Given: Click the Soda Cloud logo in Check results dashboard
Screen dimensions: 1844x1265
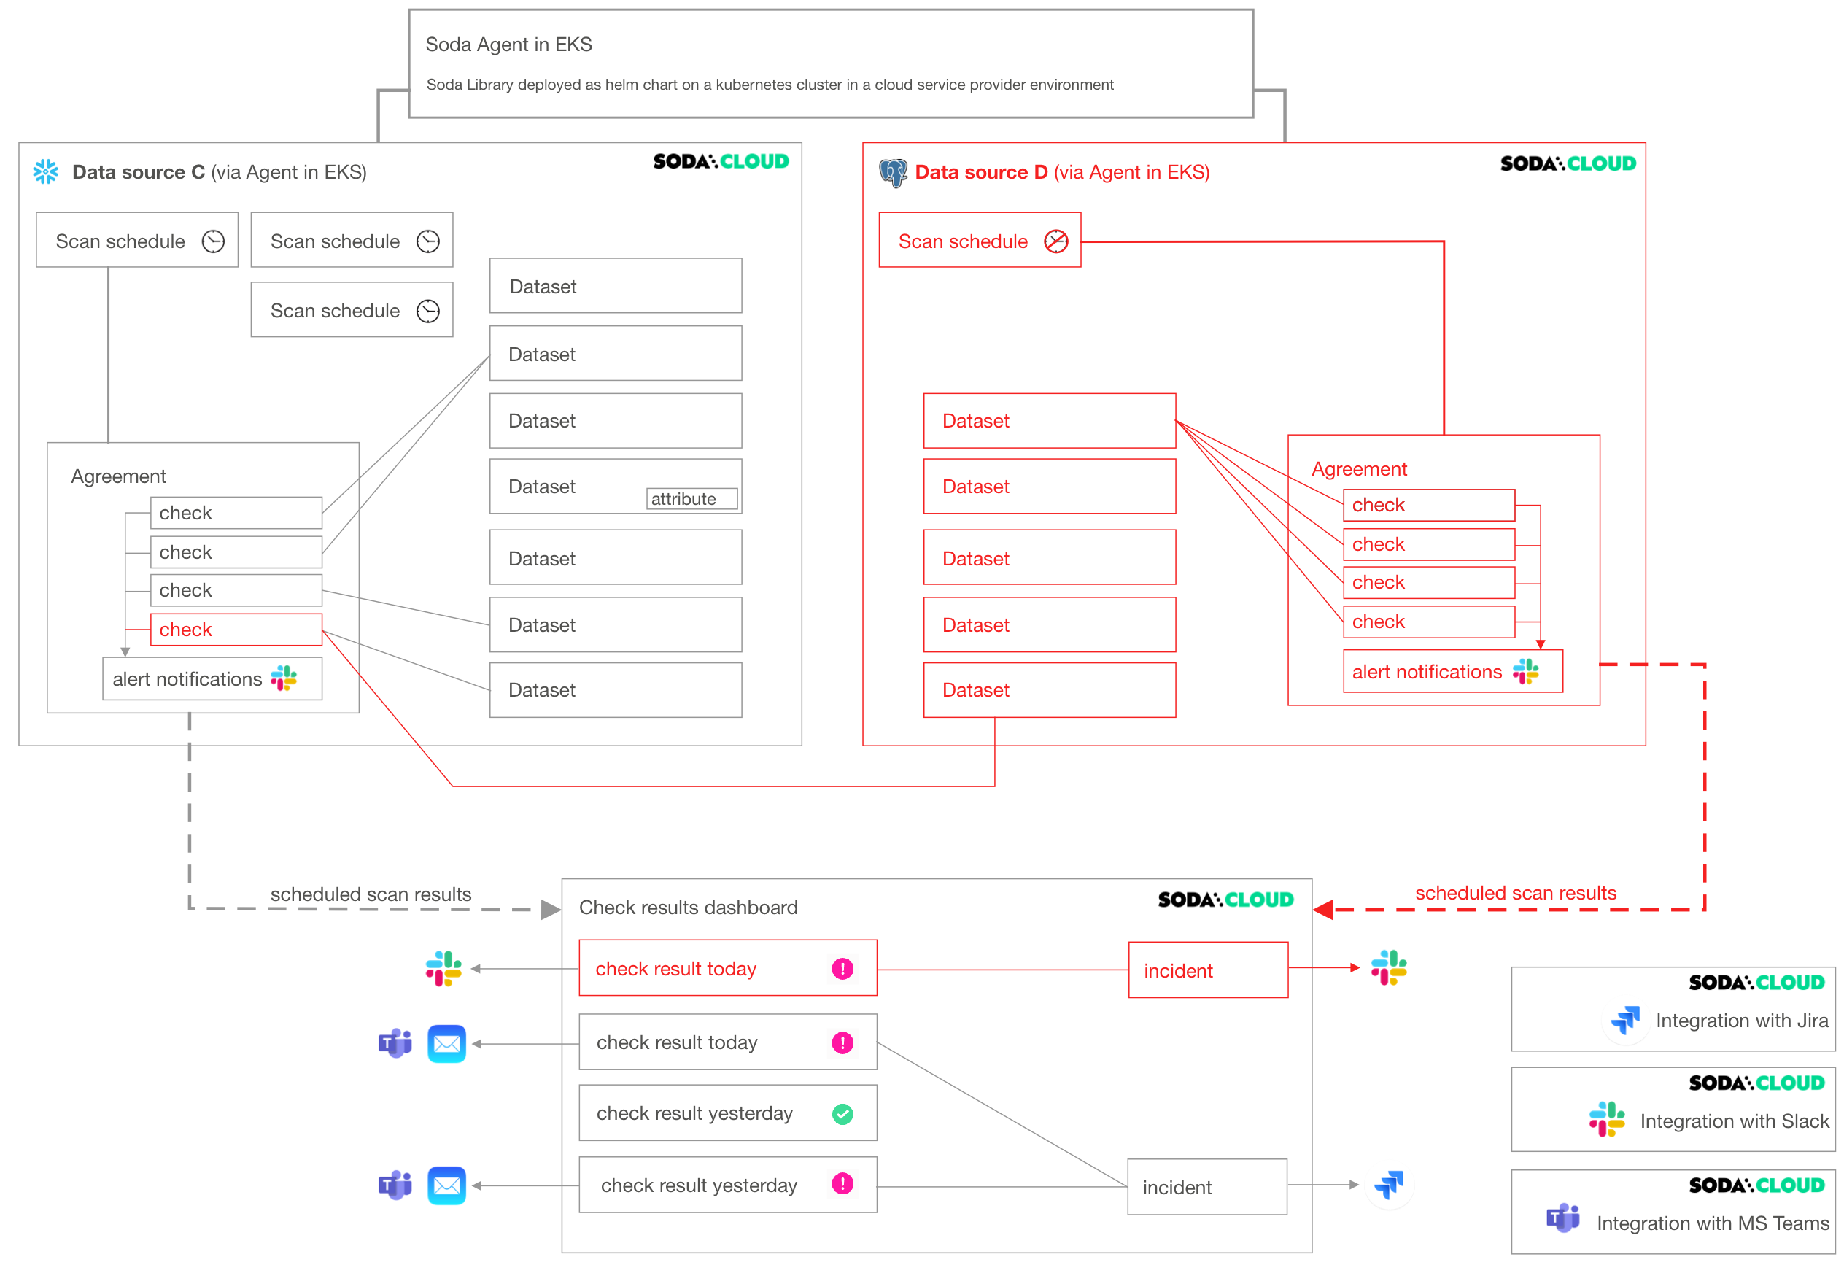Looking at the screenshot, I should pos(1226,900).
